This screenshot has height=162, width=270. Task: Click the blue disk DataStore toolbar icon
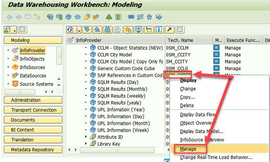(x=78, y=17)
